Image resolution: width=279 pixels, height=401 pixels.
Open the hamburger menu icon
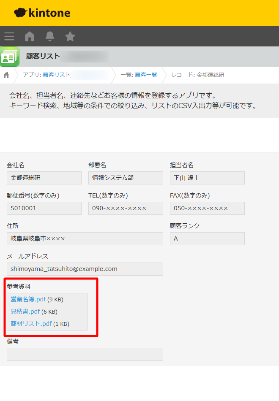[x=9, y=37]
